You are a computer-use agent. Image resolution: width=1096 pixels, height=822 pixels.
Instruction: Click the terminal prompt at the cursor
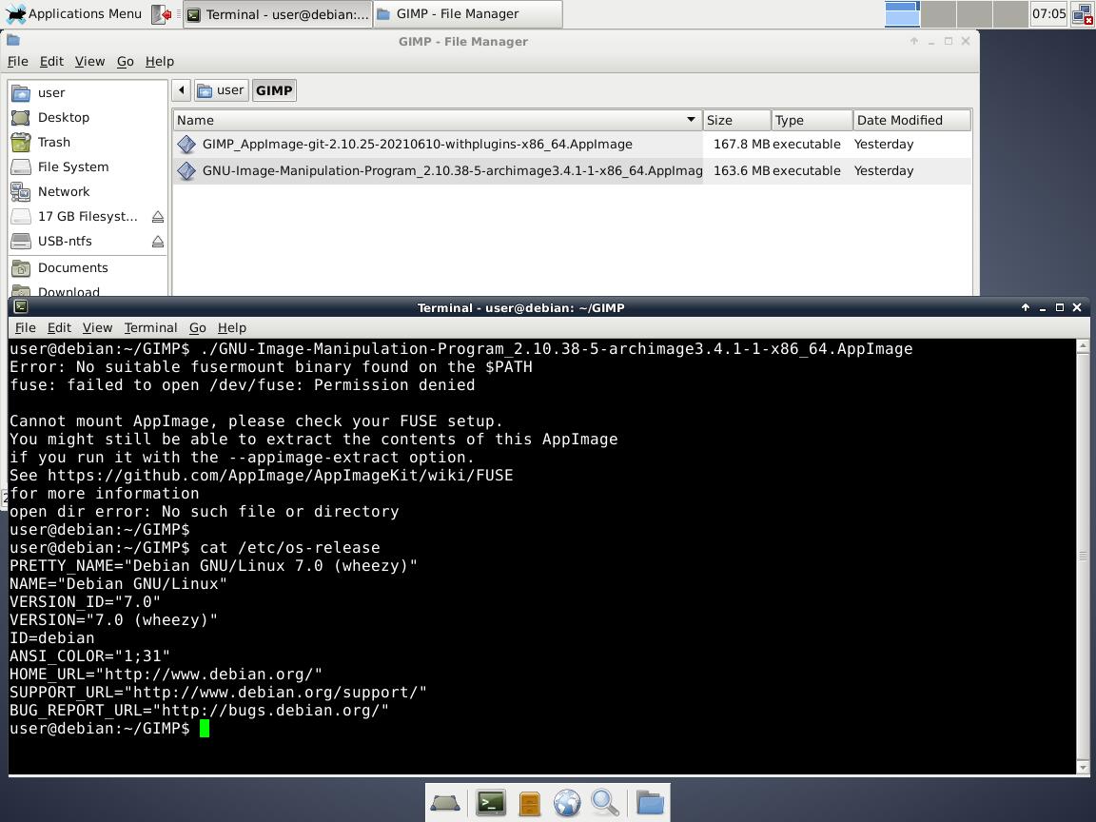tap(205, 729)
